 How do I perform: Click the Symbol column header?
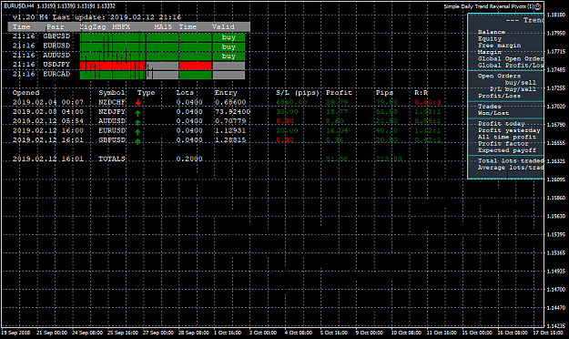[x=112, y=93]
